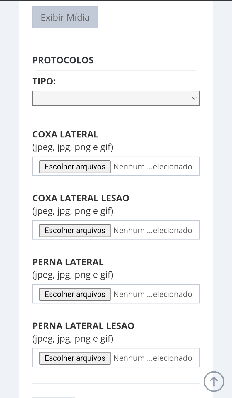Click the partially visible button at page bottom
The image size is (232, 398).
click(54, 397)
